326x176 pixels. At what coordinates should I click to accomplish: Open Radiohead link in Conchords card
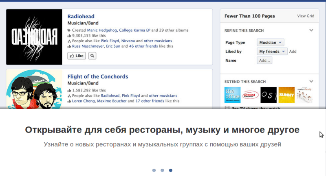click(x=110, y=96)
